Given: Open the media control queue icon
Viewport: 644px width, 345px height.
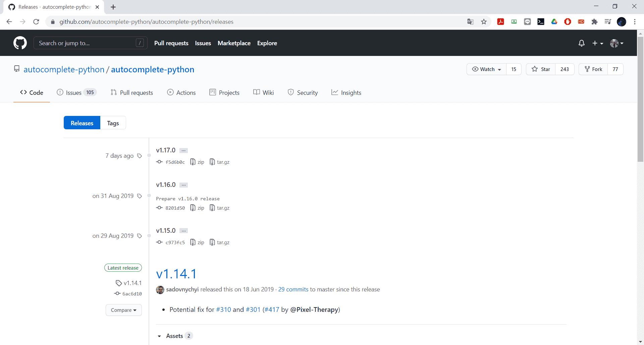Looking at the screenshot, I should [608, 22].
